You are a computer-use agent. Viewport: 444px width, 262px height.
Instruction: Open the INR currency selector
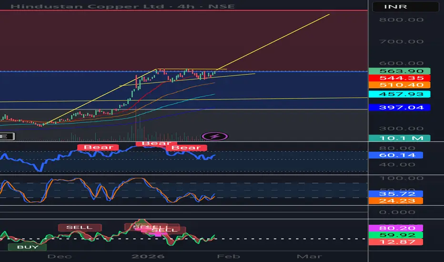pyautogui.click(x=405, y=7)
